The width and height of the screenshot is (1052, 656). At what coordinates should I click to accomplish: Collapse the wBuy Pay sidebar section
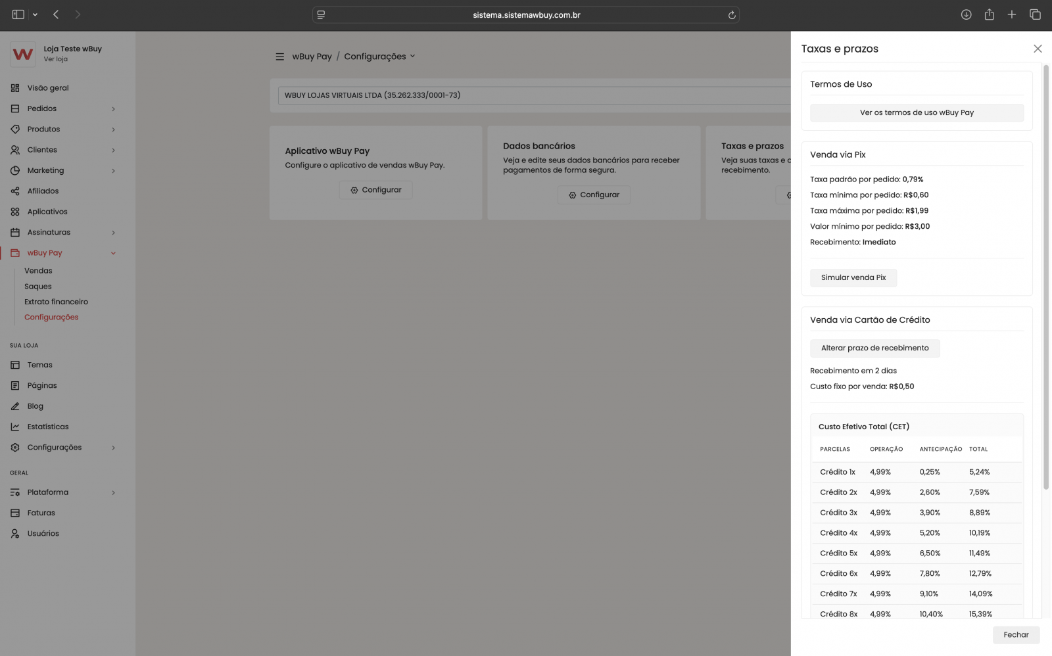113,253
